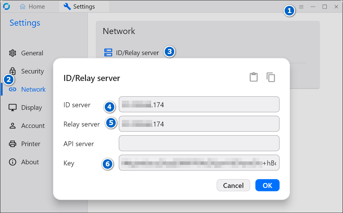Viewport: 343px width, 213px height.
Task: Click the Display monitor icon in sidebar
Action: [12, 108]
